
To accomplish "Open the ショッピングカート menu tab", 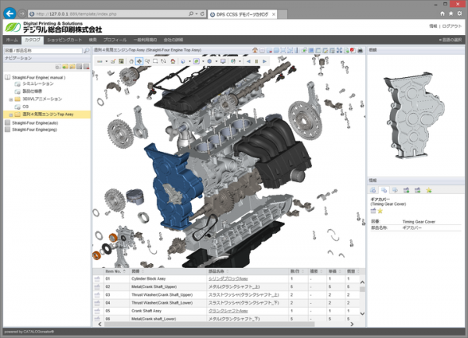I will pyautogui.click(x=65, y=40).
